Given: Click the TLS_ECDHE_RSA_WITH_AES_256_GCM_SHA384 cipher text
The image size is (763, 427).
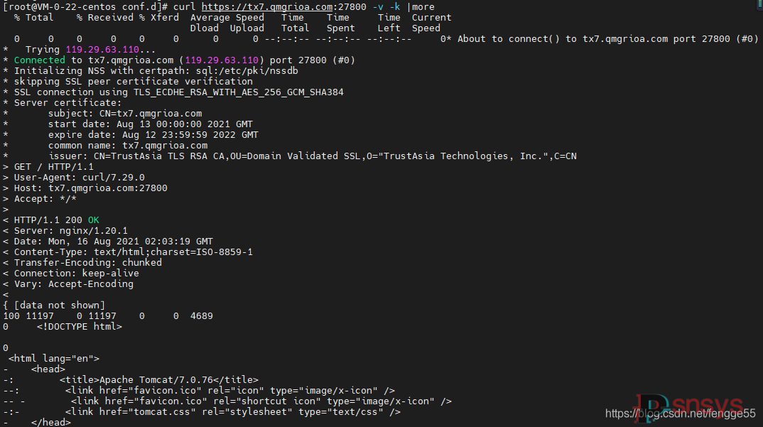Looking at the screenshot, I should tap(239, 92).
